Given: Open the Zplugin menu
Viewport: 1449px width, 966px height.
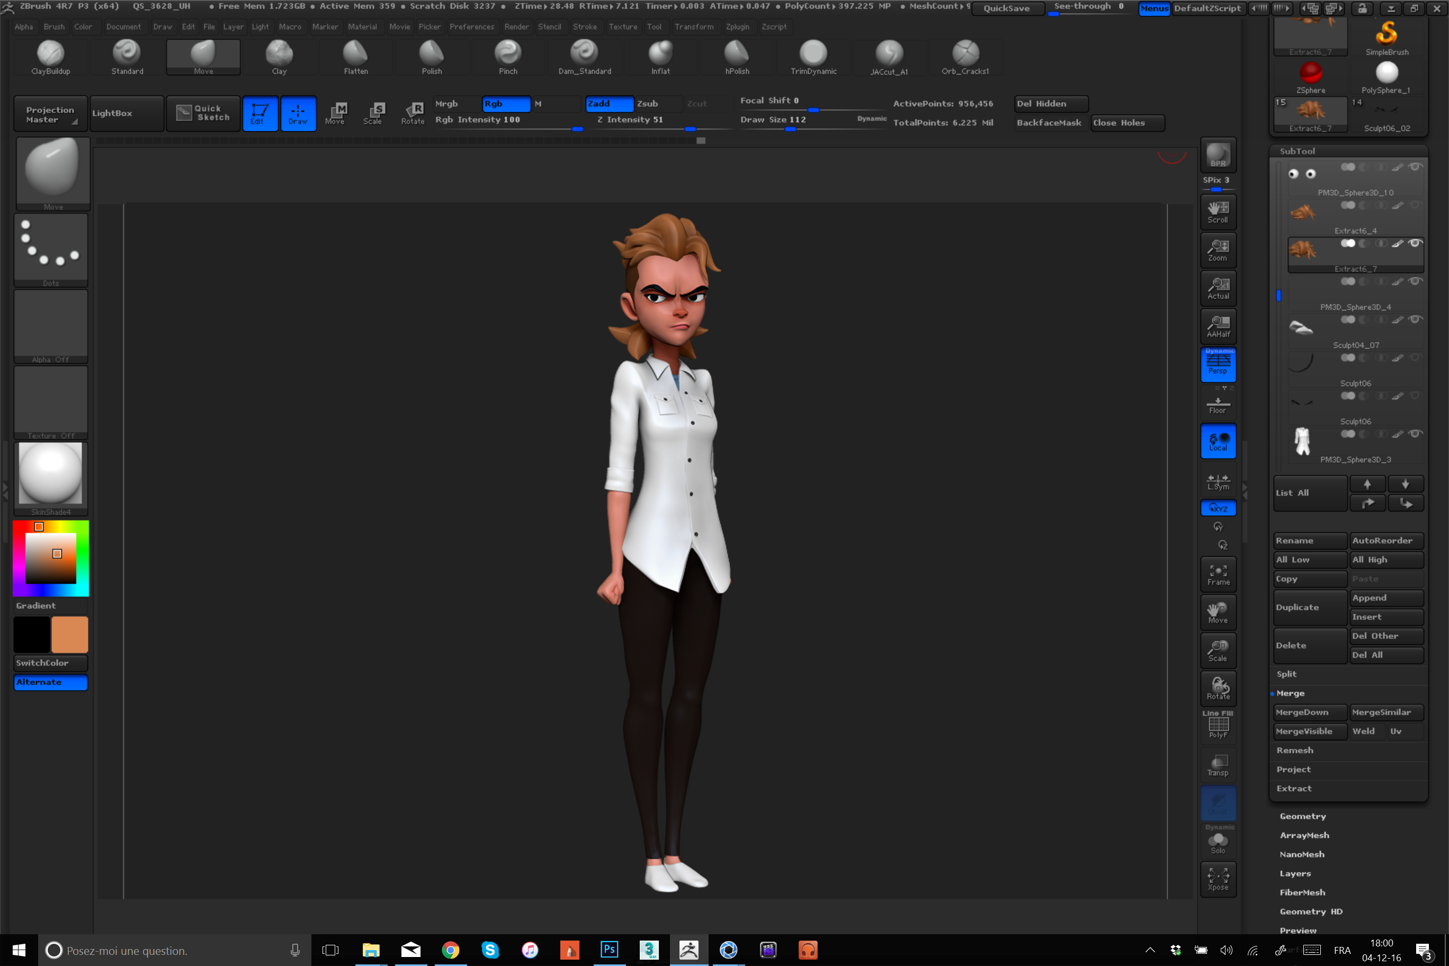Looking at the screenshot, I should click(x=737, y=26).
